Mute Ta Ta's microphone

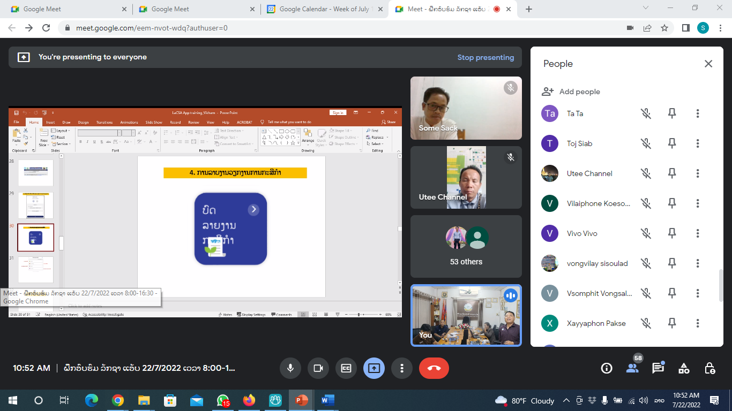pos(646,113)
